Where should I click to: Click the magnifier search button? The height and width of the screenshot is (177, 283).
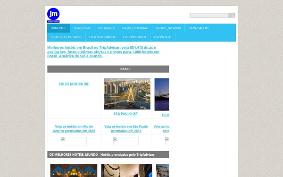pos(232,15)
